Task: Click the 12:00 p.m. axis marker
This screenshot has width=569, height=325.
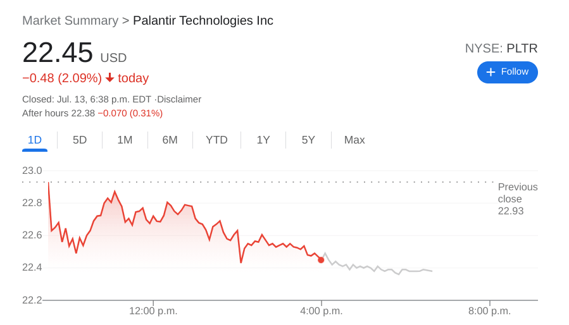Action: [153, 310]
